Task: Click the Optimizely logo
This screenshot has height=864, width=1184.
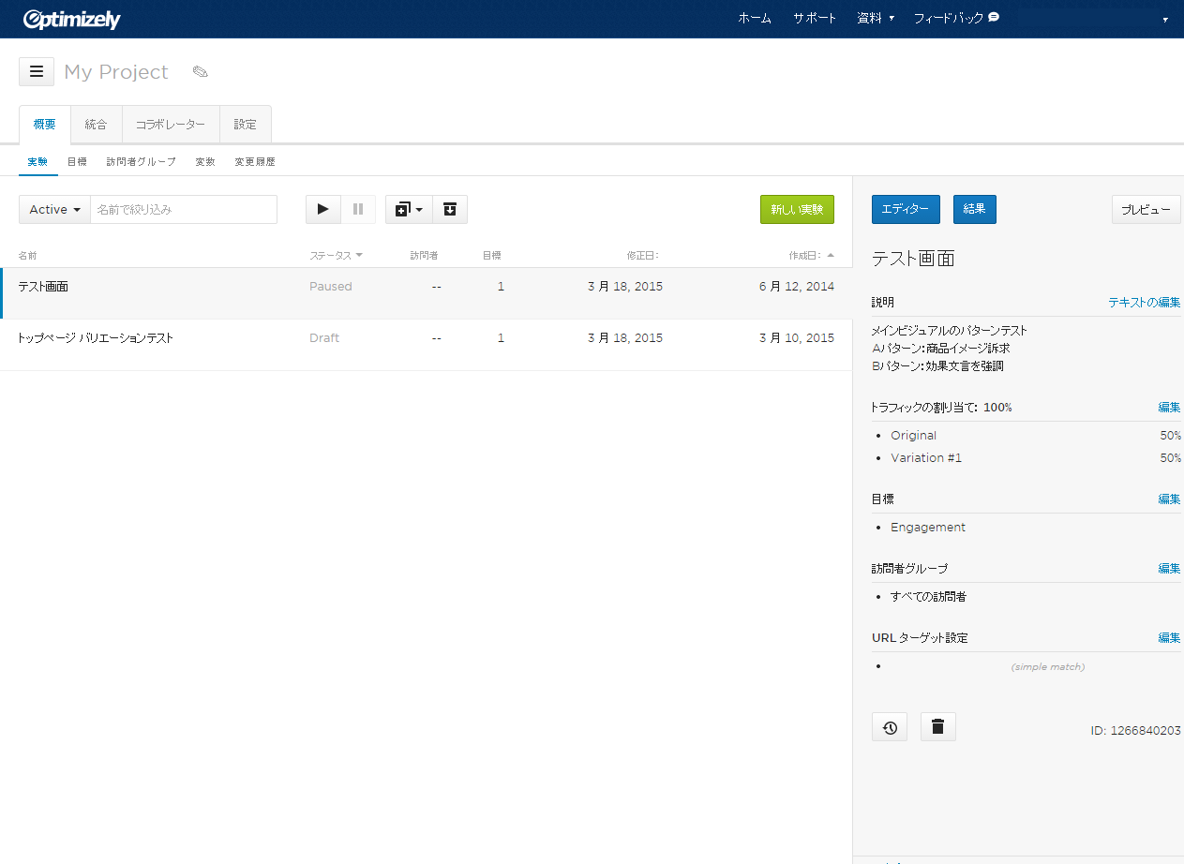Action: click(72, 19)
